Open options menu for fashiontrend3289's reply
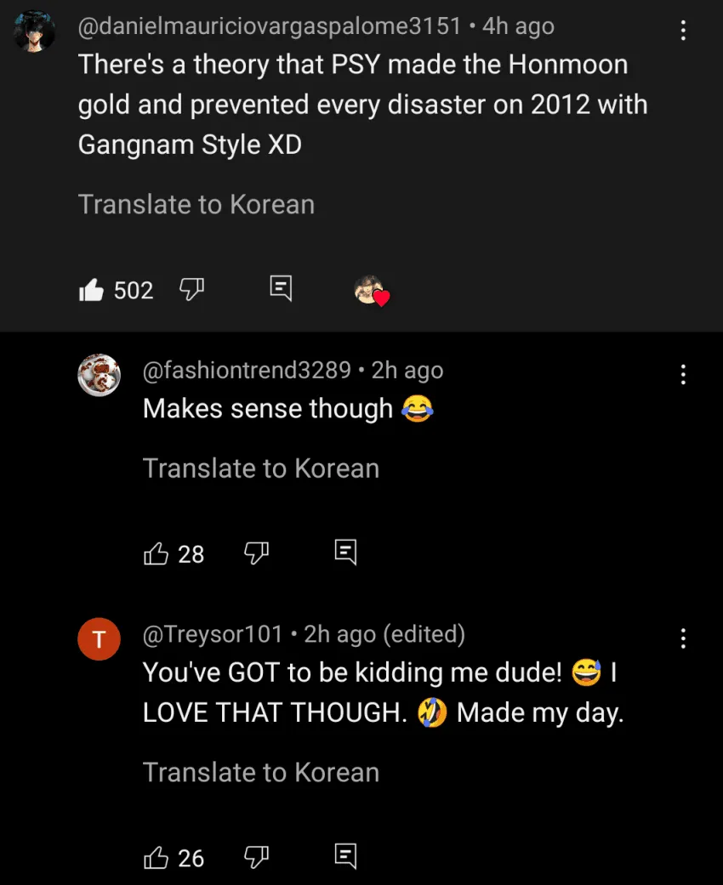723x885 pixels. 682,374
